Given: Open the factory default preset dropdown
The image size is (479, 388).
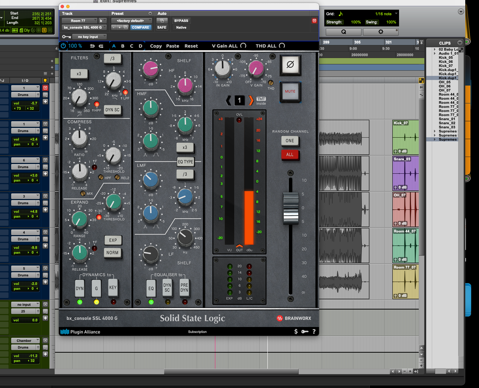Looking at the screenshot, I should pos(132,21).
